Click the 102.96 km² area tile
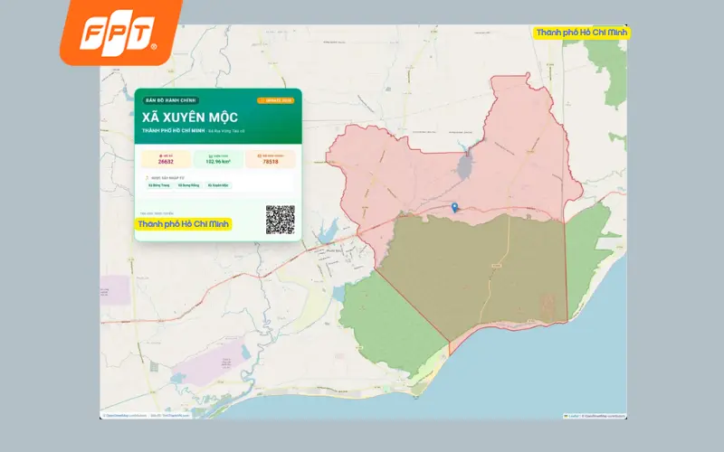724x452 pixels. point(218,159)
